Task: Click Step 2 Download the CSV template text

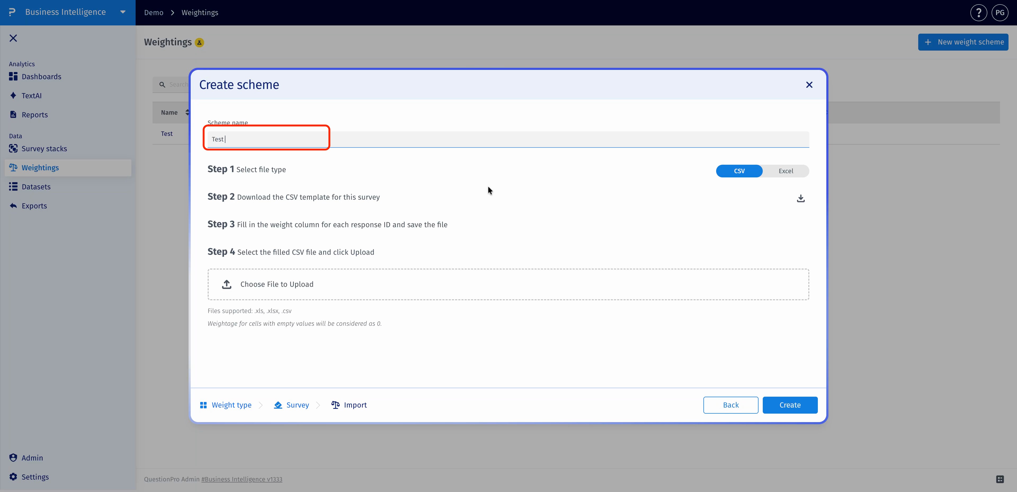Action: tap(293, 197)
